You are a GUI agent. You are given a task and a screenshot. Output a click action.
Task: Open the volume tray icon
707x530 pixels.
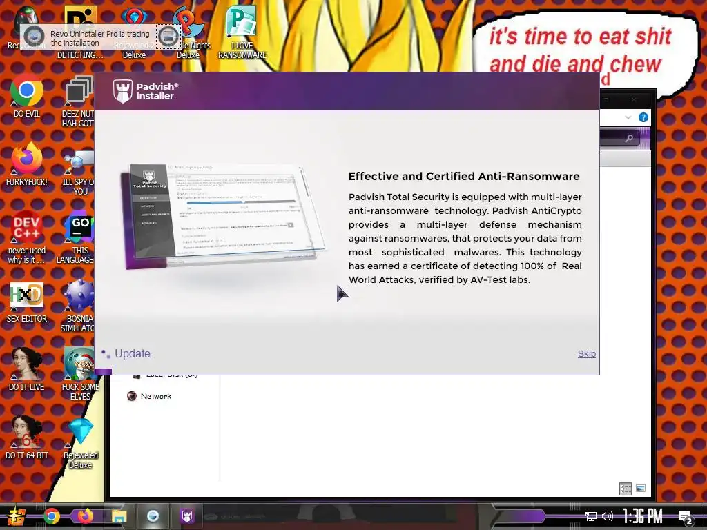click(x=608, y=516)
